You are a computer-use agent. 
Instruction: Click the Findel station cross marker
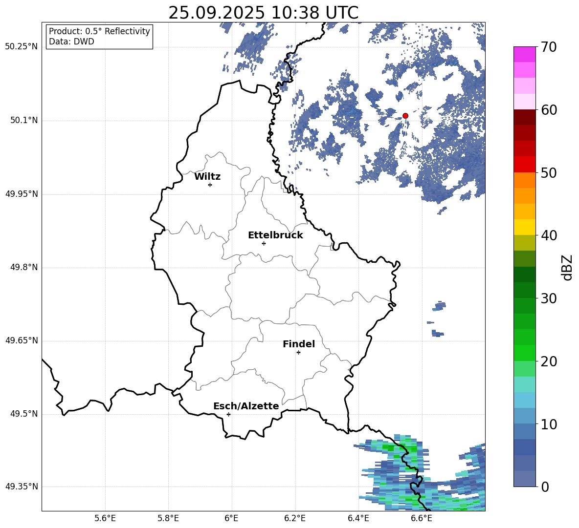click(x=298, y=353)
